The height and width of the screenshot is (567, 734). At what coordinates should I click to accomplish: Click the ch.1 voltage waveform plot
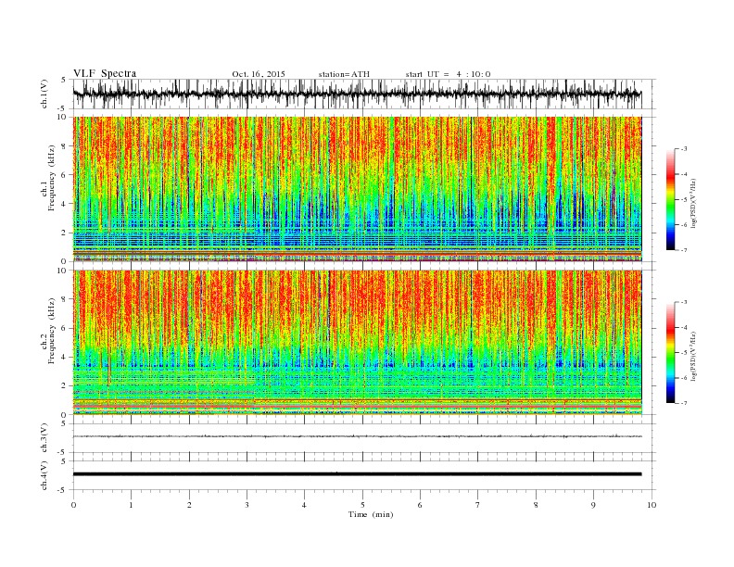tap(357, 94)
